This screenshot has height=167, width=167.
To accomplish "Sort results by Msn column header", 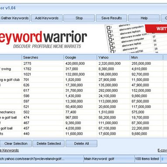I will point(146,57).
